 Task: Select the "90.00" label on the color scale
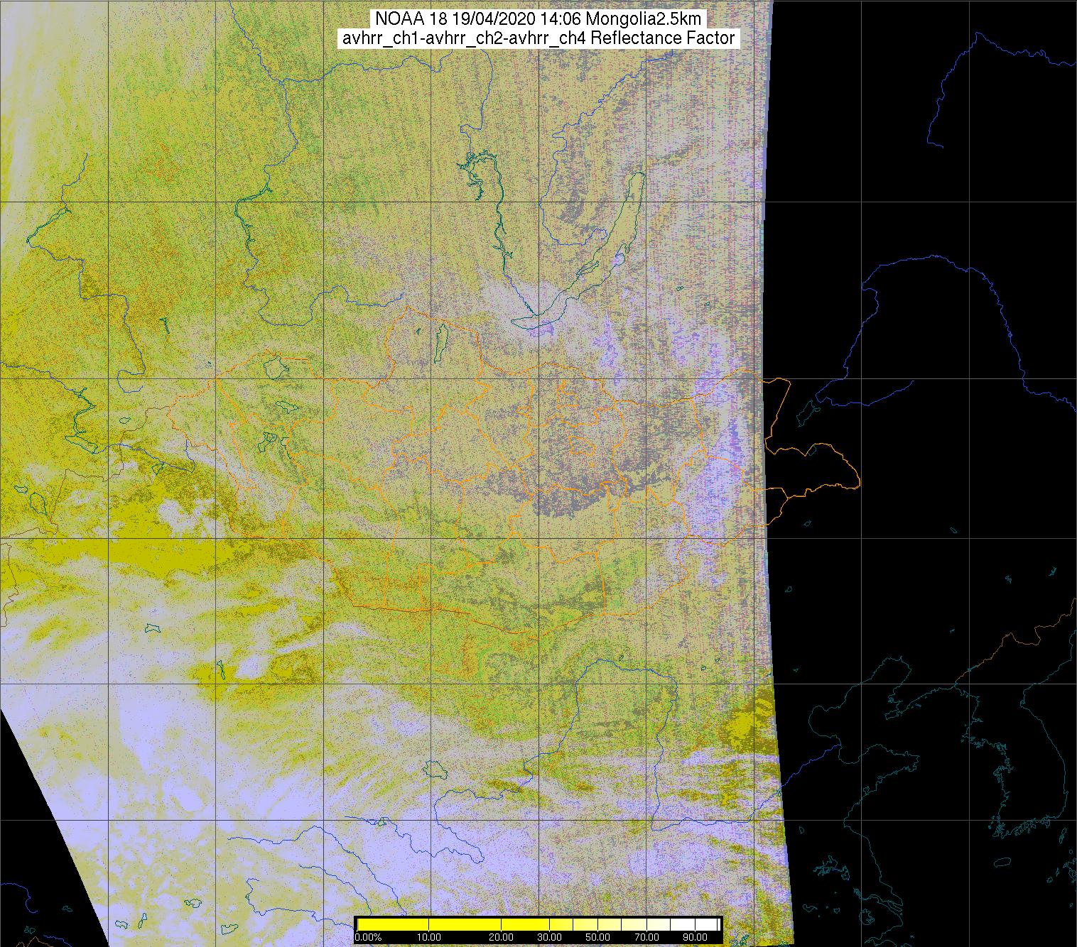[x=696, y=937]
